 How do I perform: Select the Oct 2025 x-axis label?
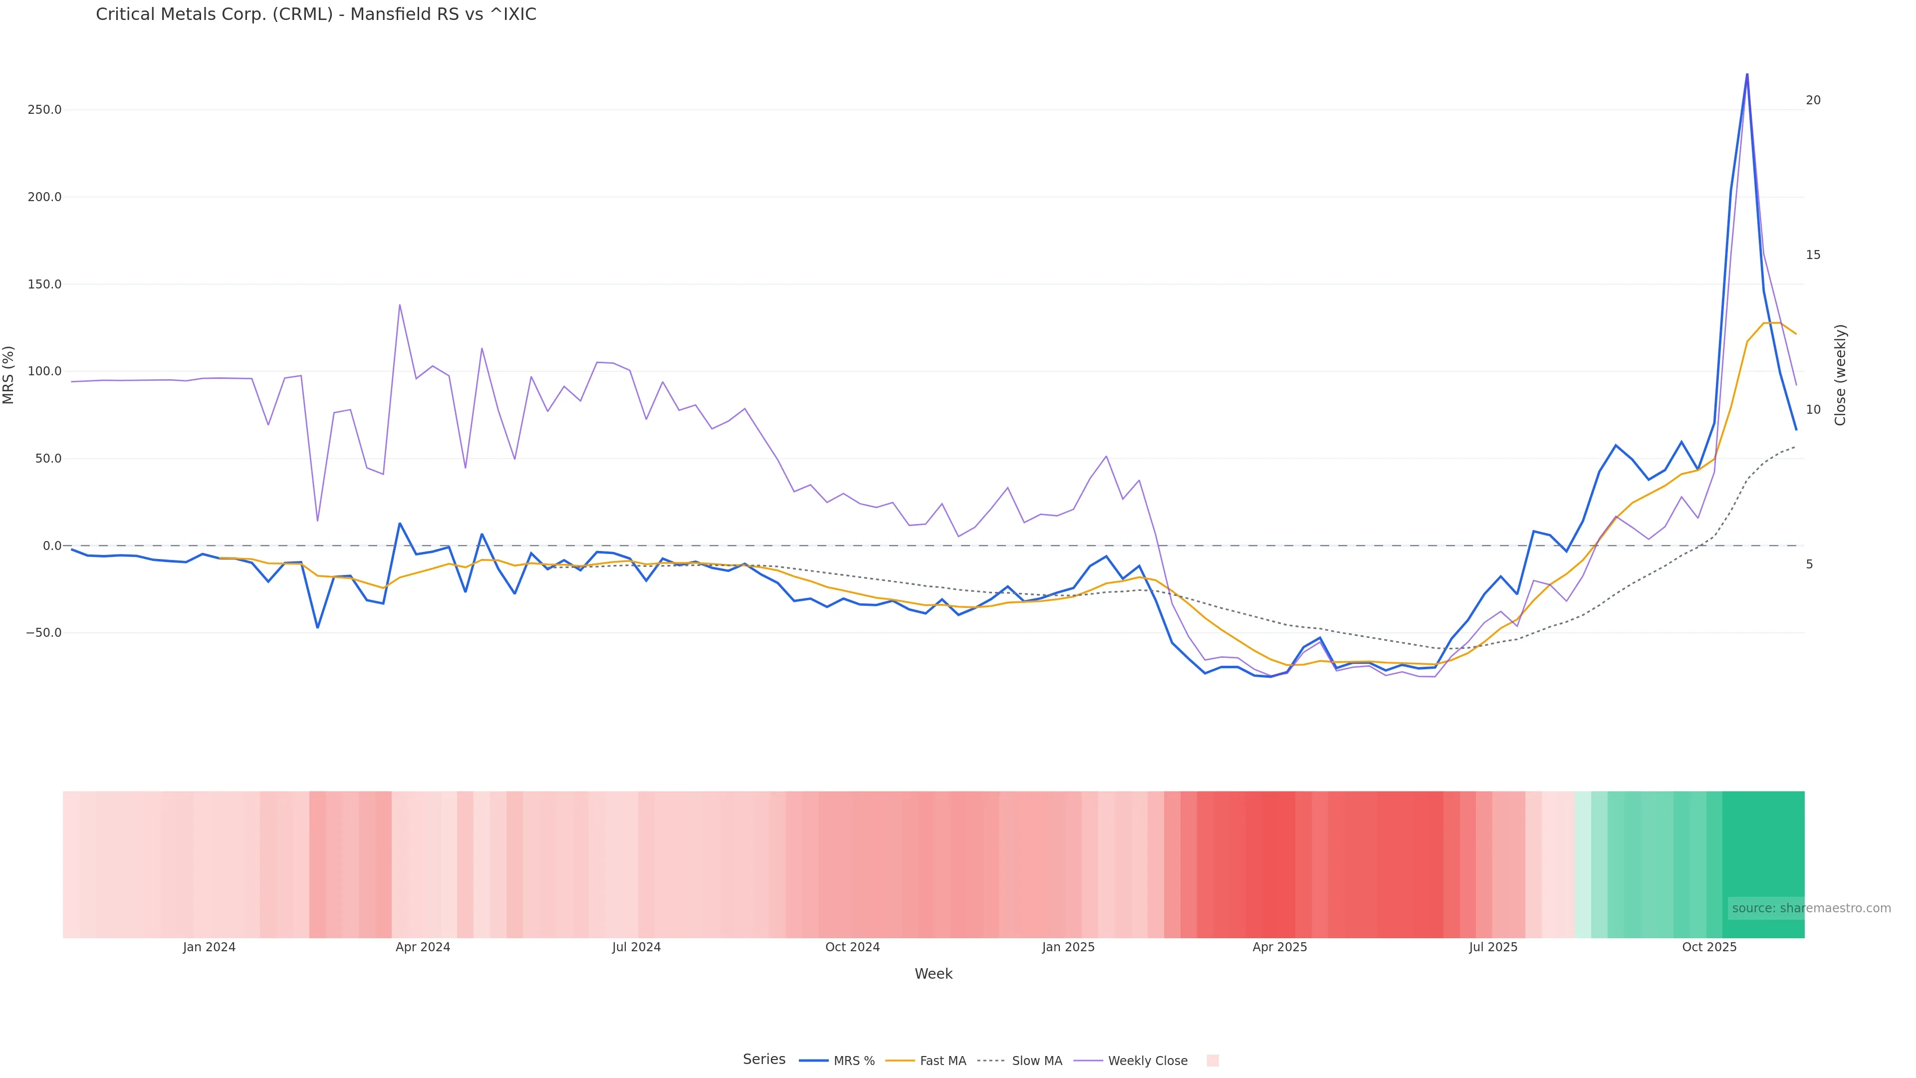pyautogui.click(x=1709, y=947)
